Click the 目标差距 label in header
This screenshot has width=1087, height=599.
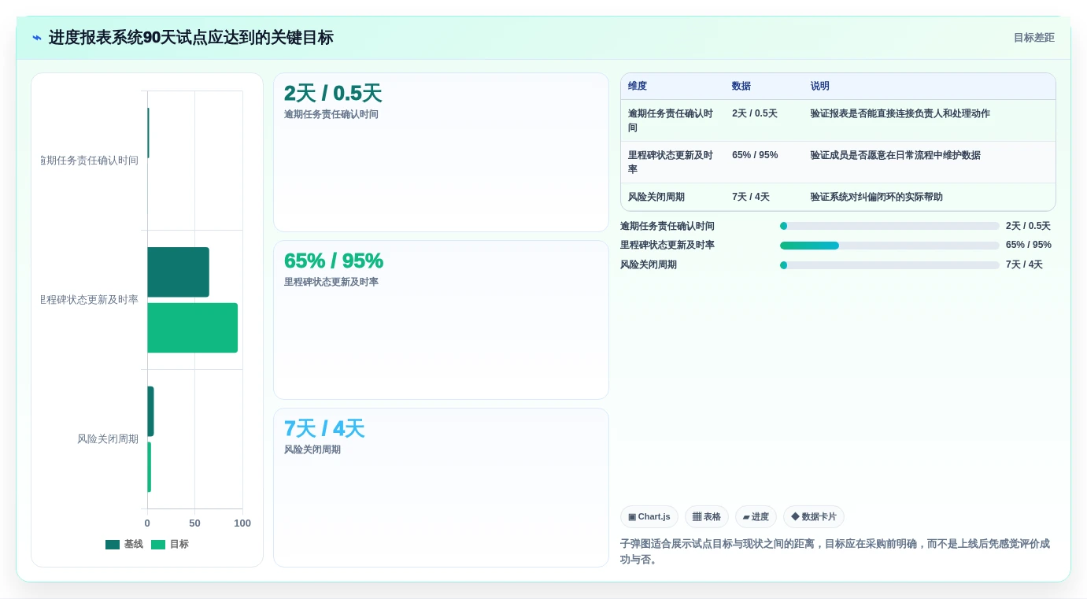[x=1033, y=38]
